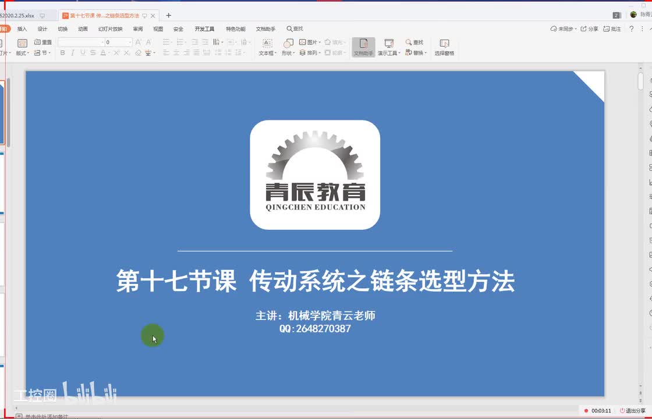
Task: Click the notes icon in the bottom bar
Action: click(x=19, y=416)
